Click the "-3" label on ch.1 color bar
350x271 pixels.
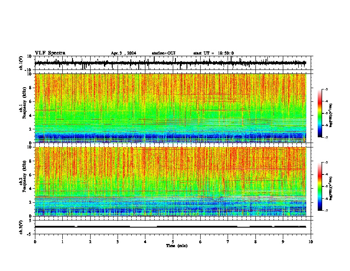[326, 89]
